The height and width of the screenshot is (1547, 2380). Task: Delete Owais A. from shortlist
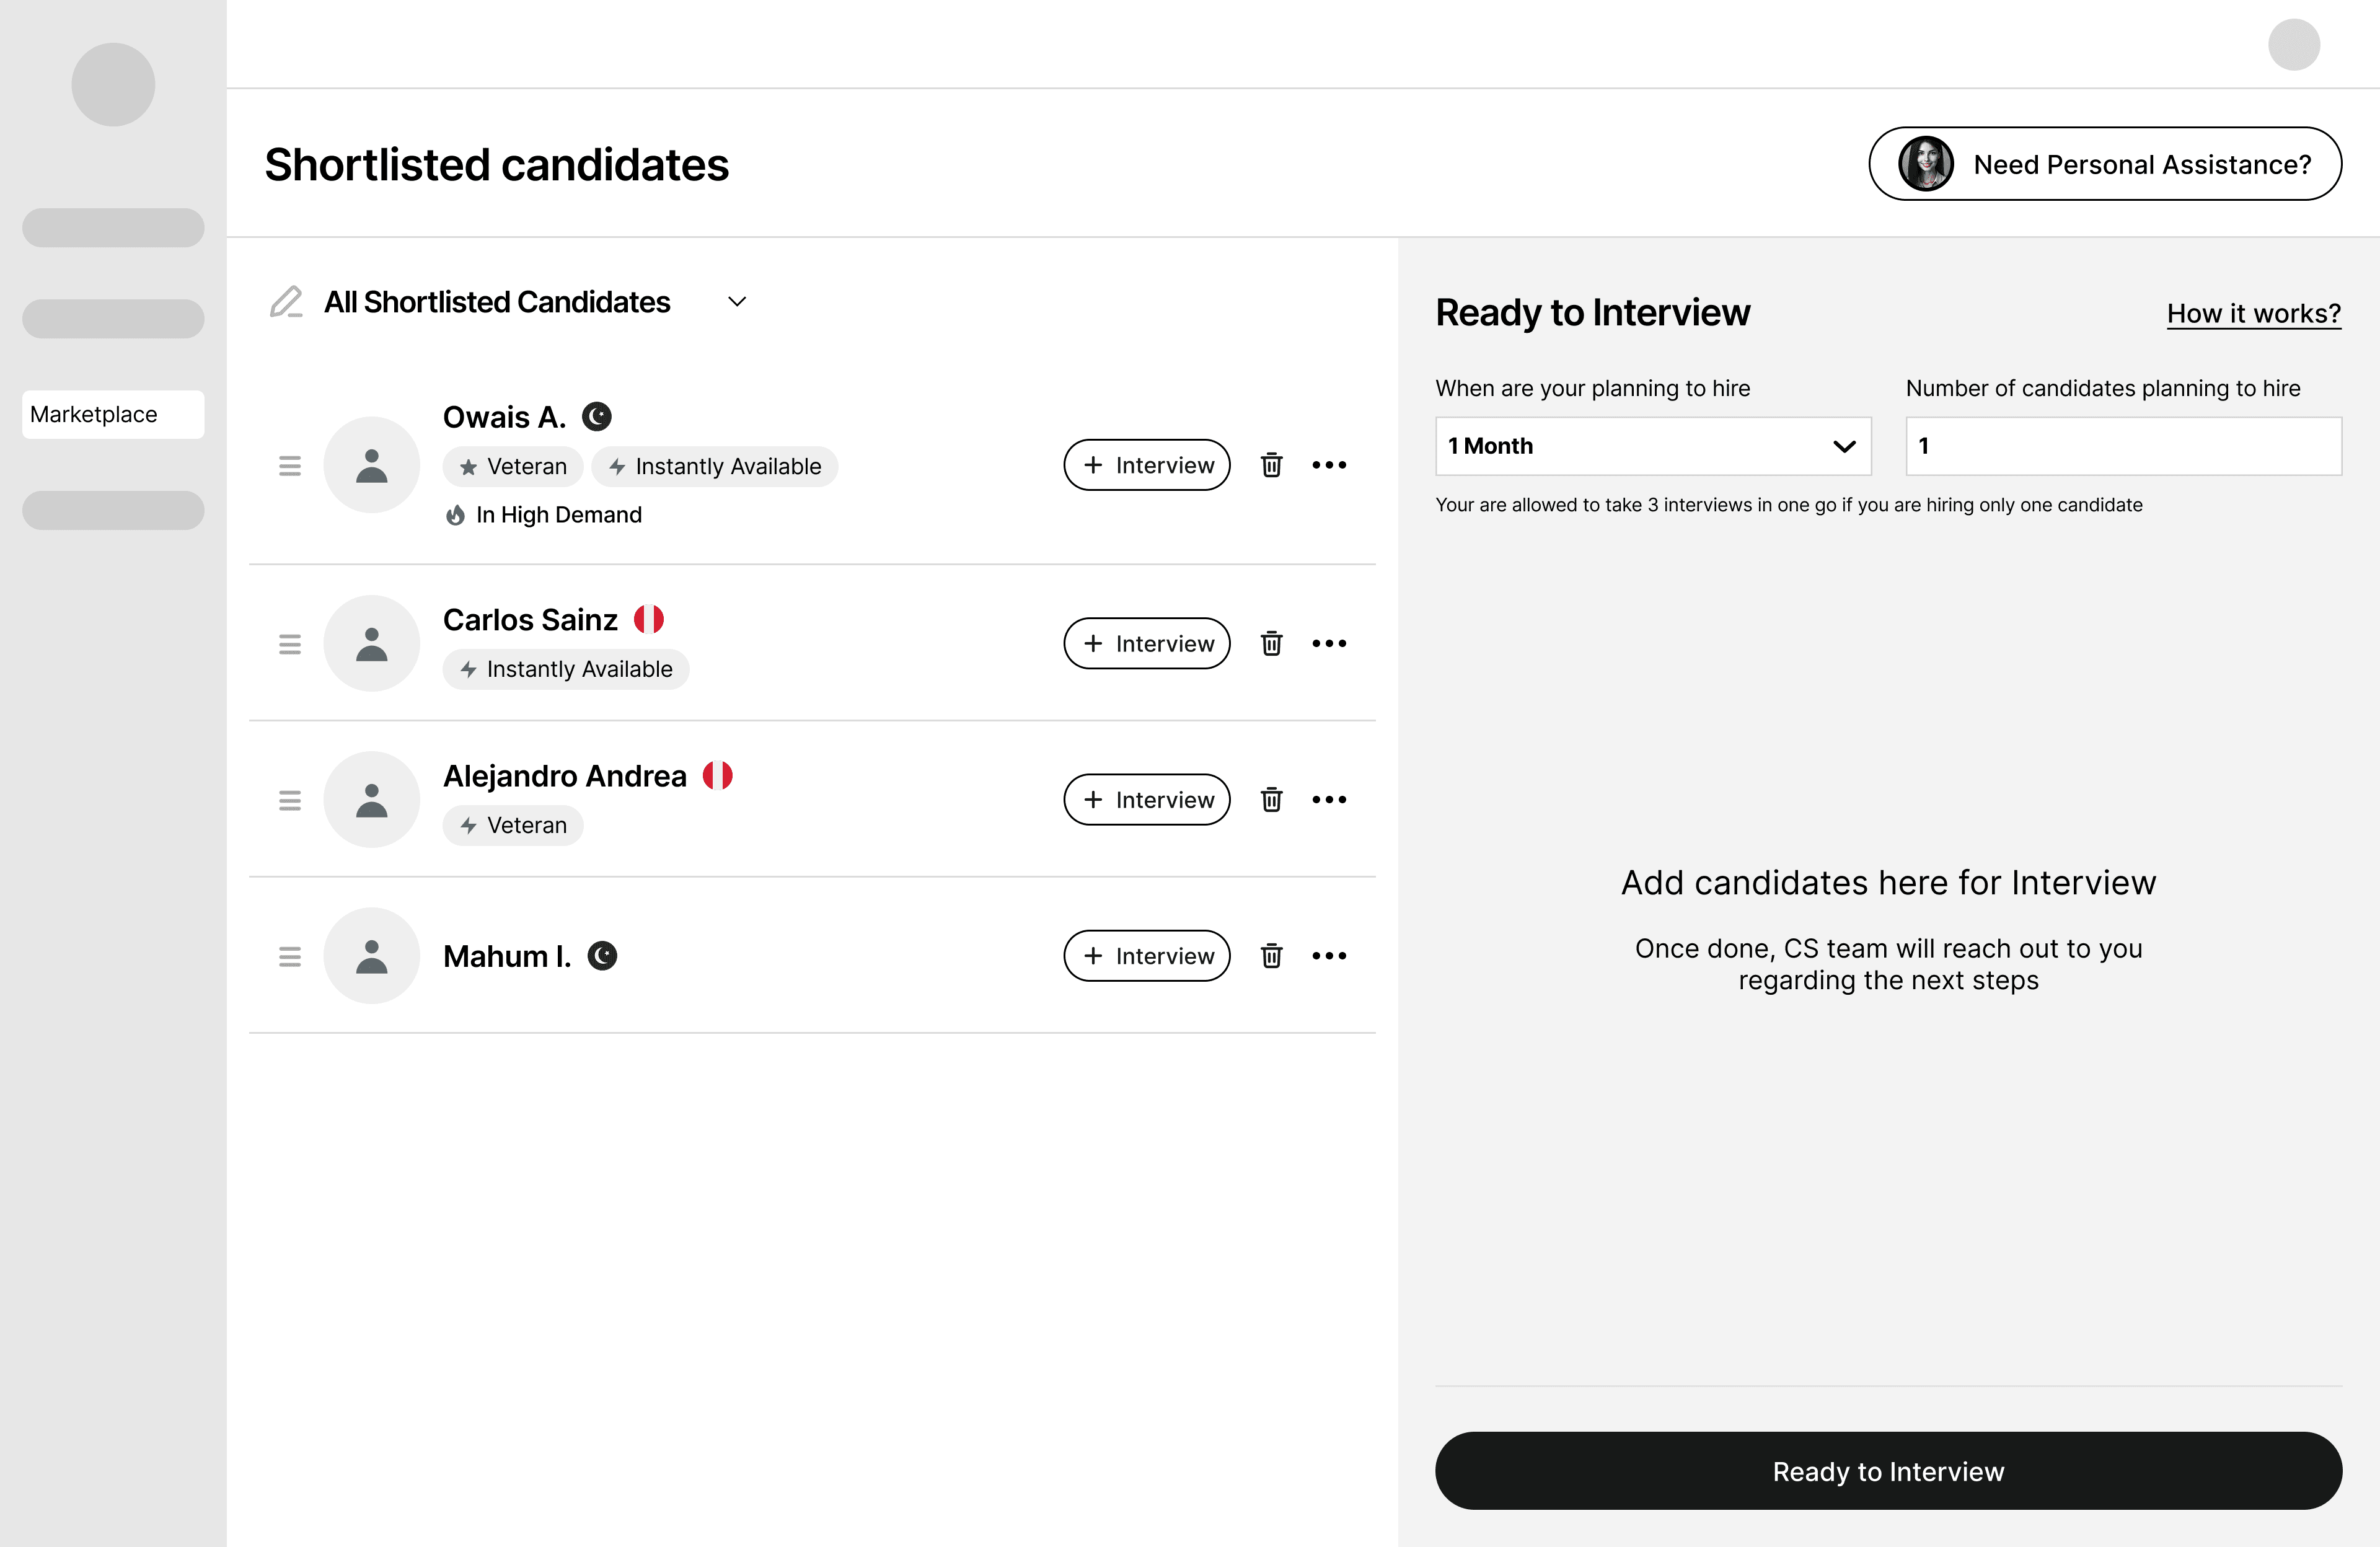[x=1271, y=465]
